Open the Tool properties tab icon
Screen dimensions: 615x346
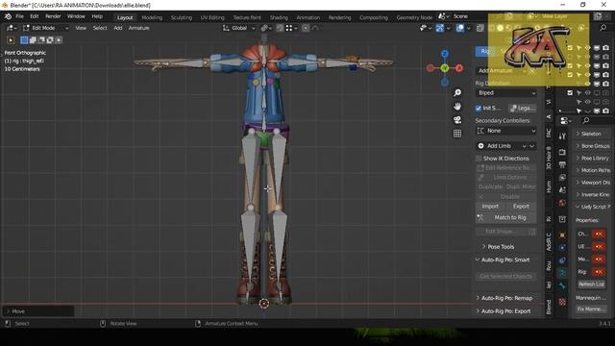pyautogui.click(x=562, y=136)
